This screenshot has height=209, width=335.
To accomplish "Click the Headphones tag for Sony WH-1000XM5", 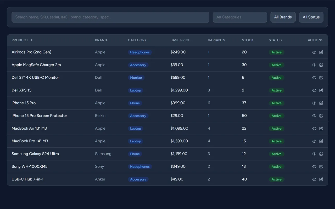I will (140, 167).
